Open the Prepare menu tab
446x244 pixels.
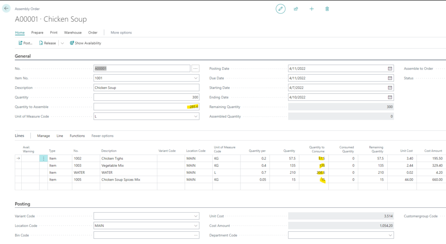click(x=37, y=33)
